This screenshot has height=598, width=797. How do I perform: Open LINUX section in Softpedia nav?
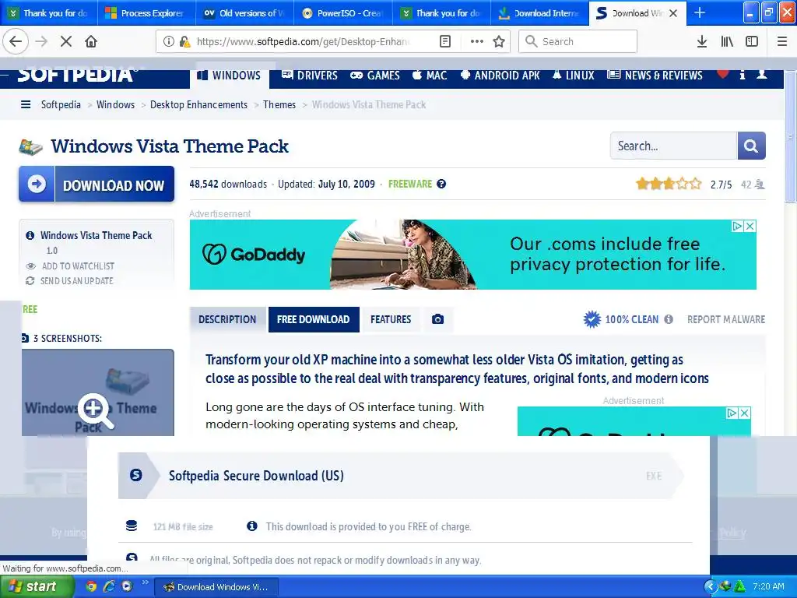(574, 76)
